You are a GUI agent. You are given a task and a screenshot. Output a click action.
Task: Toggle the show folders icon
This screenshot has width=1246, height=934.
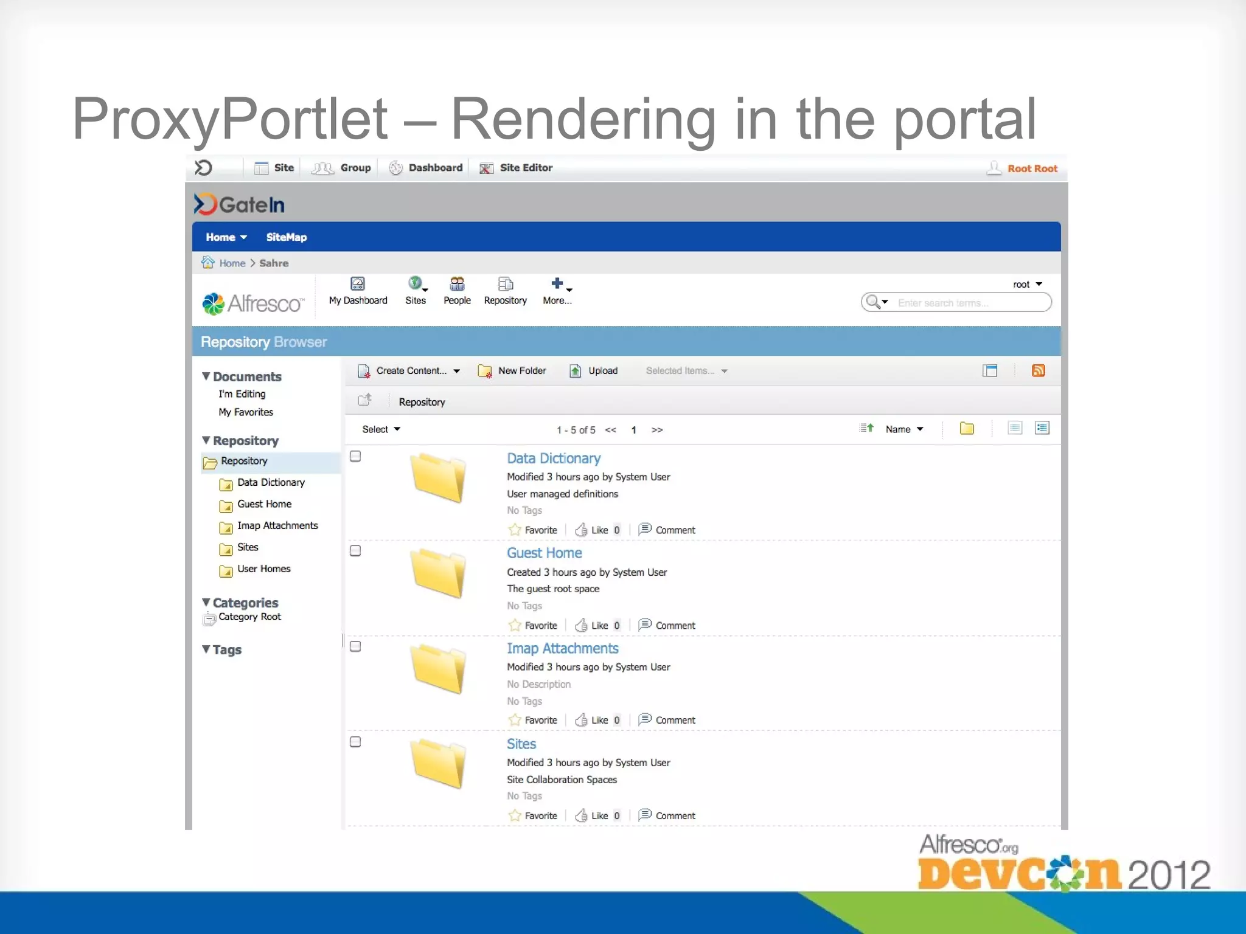[967, 428]
